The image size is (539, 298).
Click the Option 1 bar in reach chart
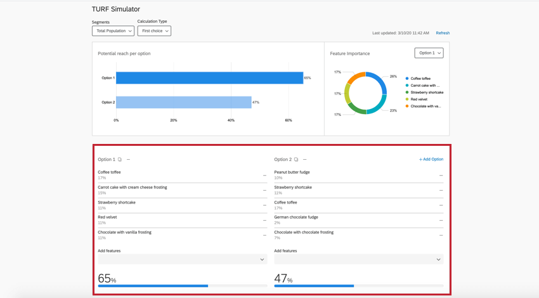209,78
